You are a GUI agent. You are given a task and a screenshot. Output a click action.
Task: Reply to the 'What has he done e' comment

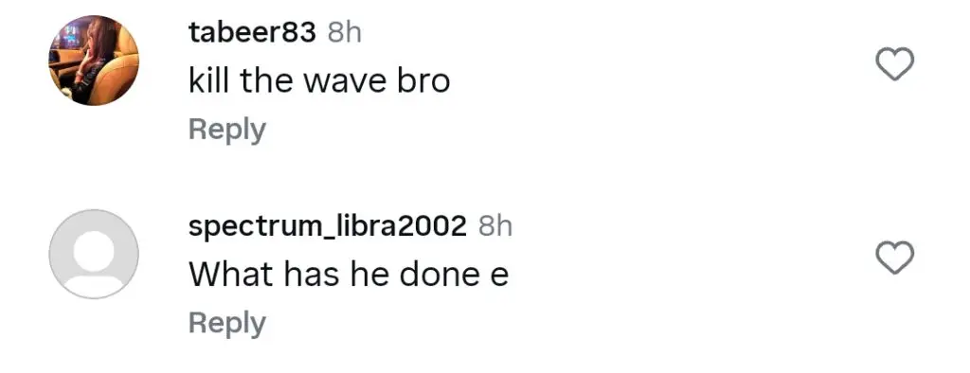(227, 324)
